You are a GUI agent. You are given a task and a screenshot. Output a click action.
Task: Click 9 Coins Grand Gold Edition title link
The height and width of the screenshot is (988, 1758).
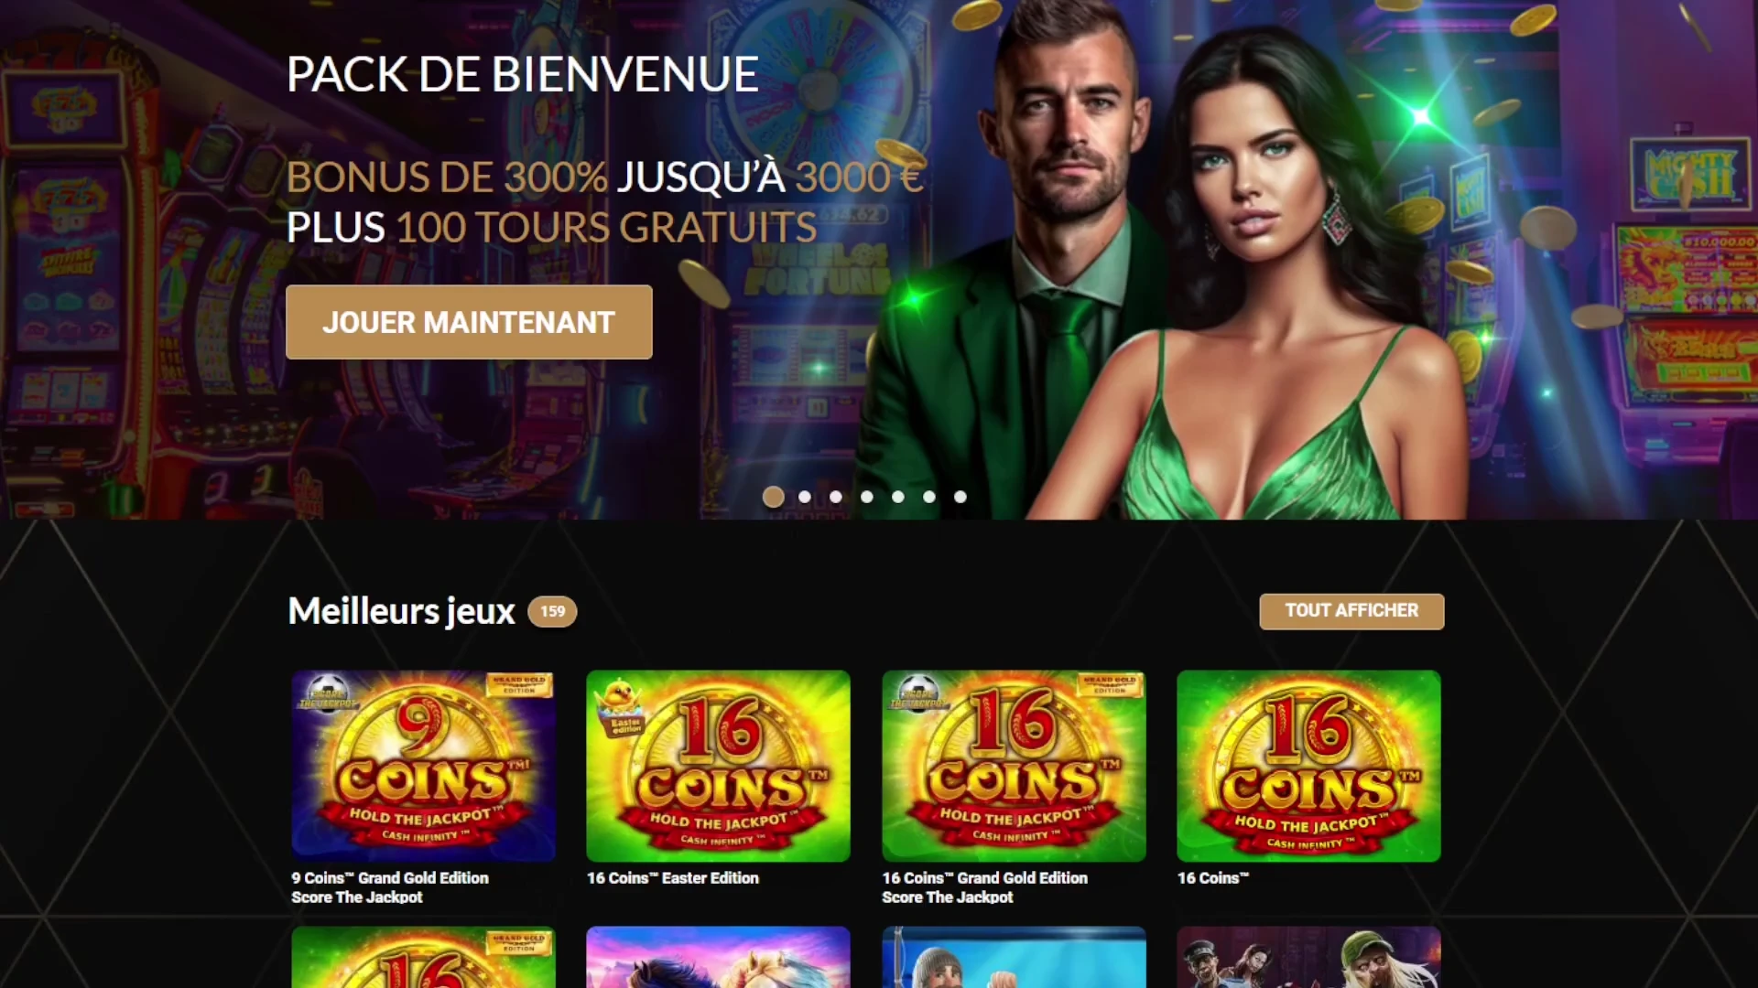click(390, 887)
